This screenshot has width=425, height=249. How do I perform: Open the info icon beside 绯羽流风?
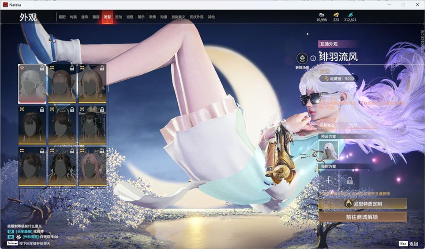pos(313,58)
